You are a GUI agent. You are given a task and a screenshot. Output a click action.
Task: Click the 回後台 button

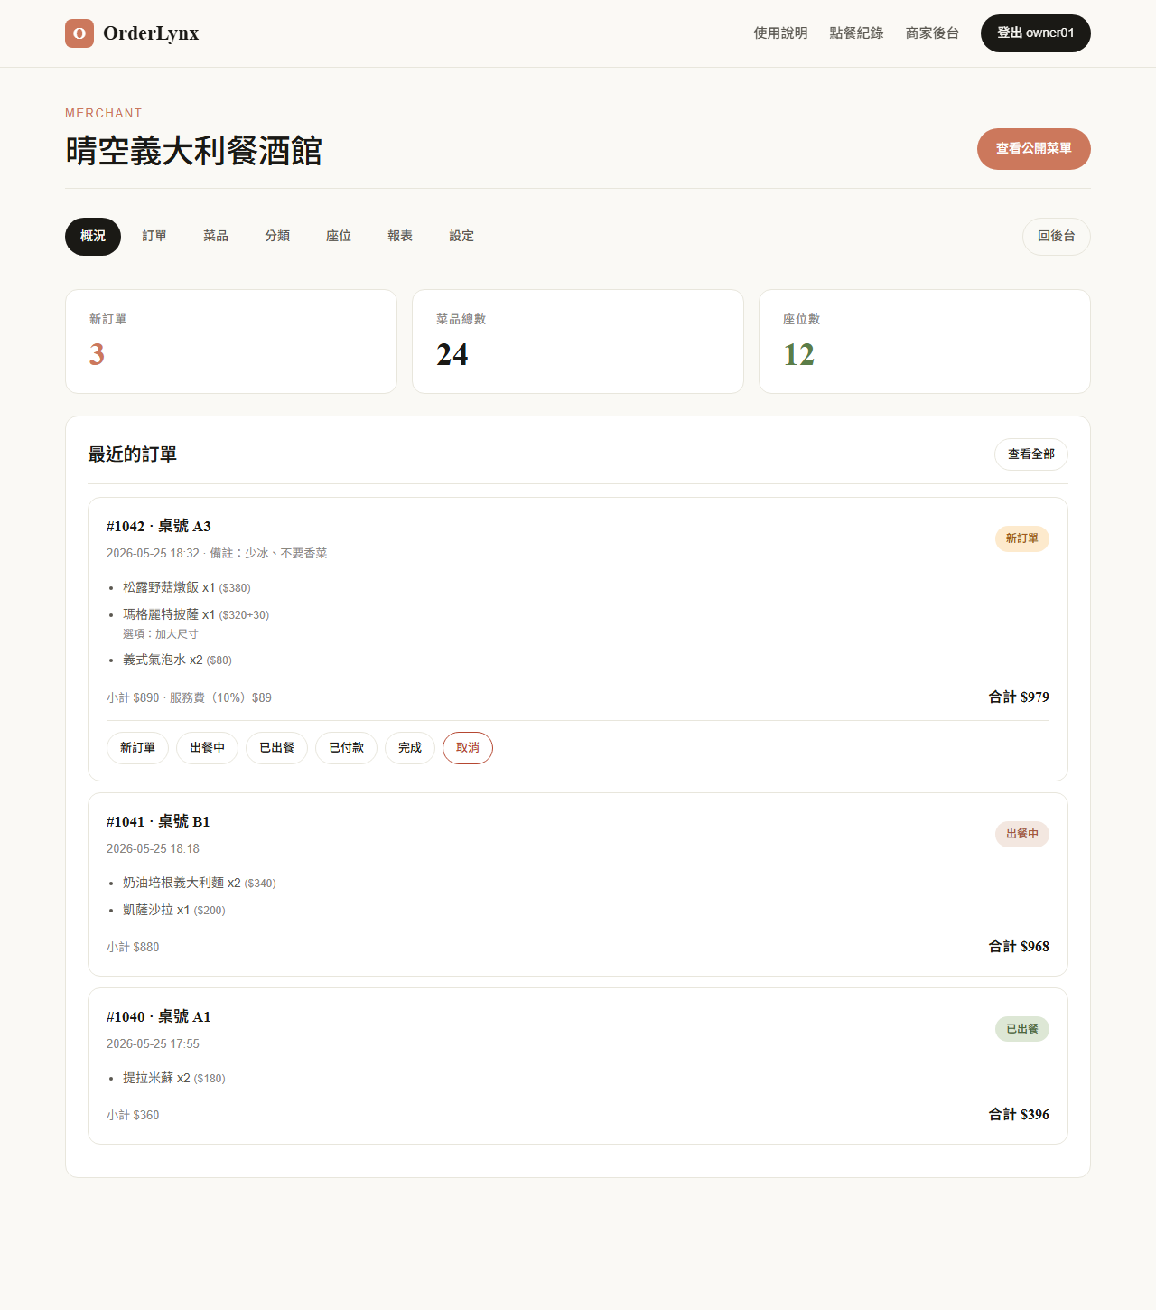coord(1057,237)
